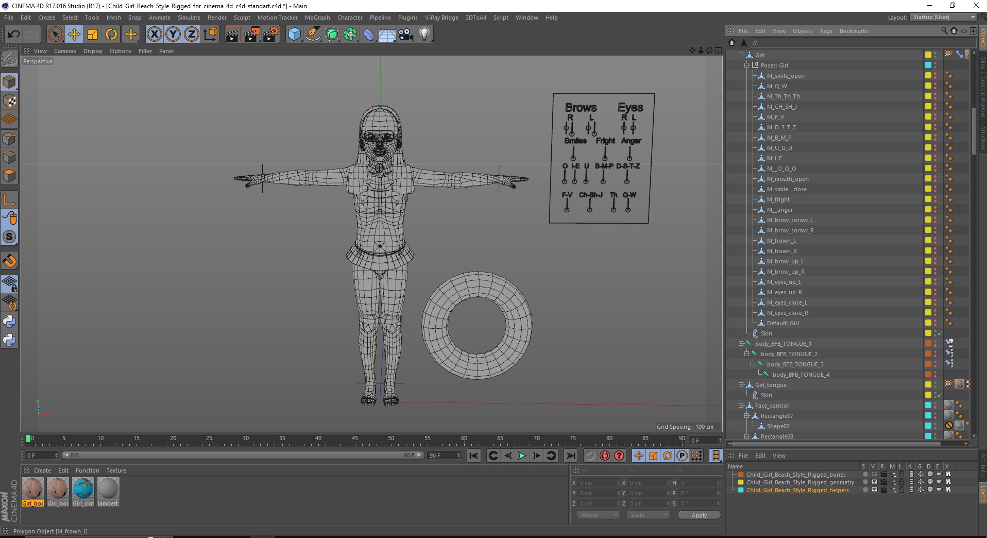
Task: Toggle Autokeying button
Action: 605,456
